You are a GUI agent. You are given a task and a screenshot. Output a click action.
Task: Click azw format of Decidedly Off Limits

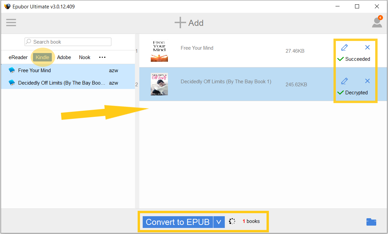click(x=114, y=83)
